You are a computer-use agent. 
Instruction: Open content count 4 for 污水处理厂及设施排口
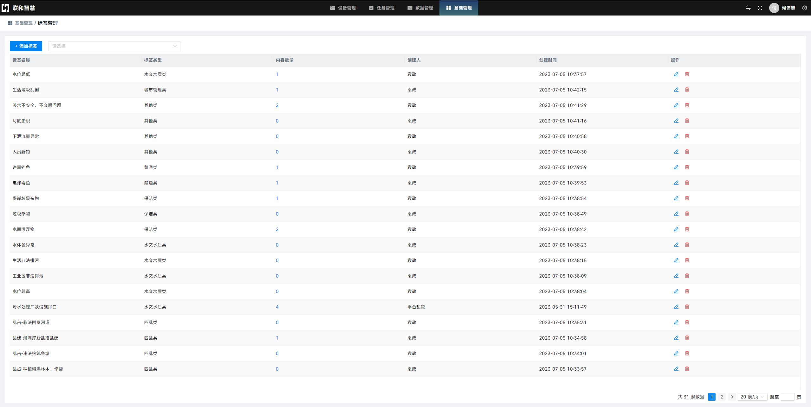coord(277,307)
